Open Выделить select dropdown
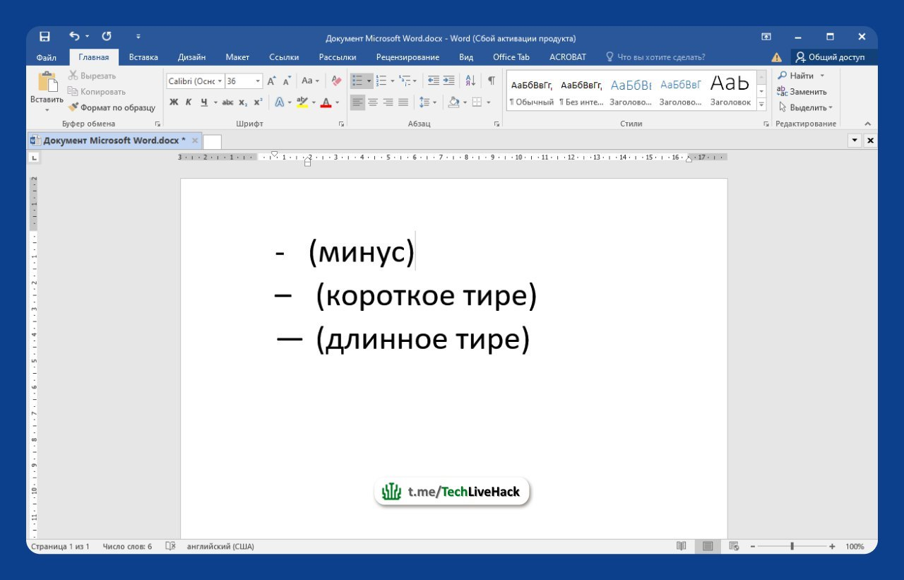This screenshot has height=580, width=904. (x=805, y=107)
